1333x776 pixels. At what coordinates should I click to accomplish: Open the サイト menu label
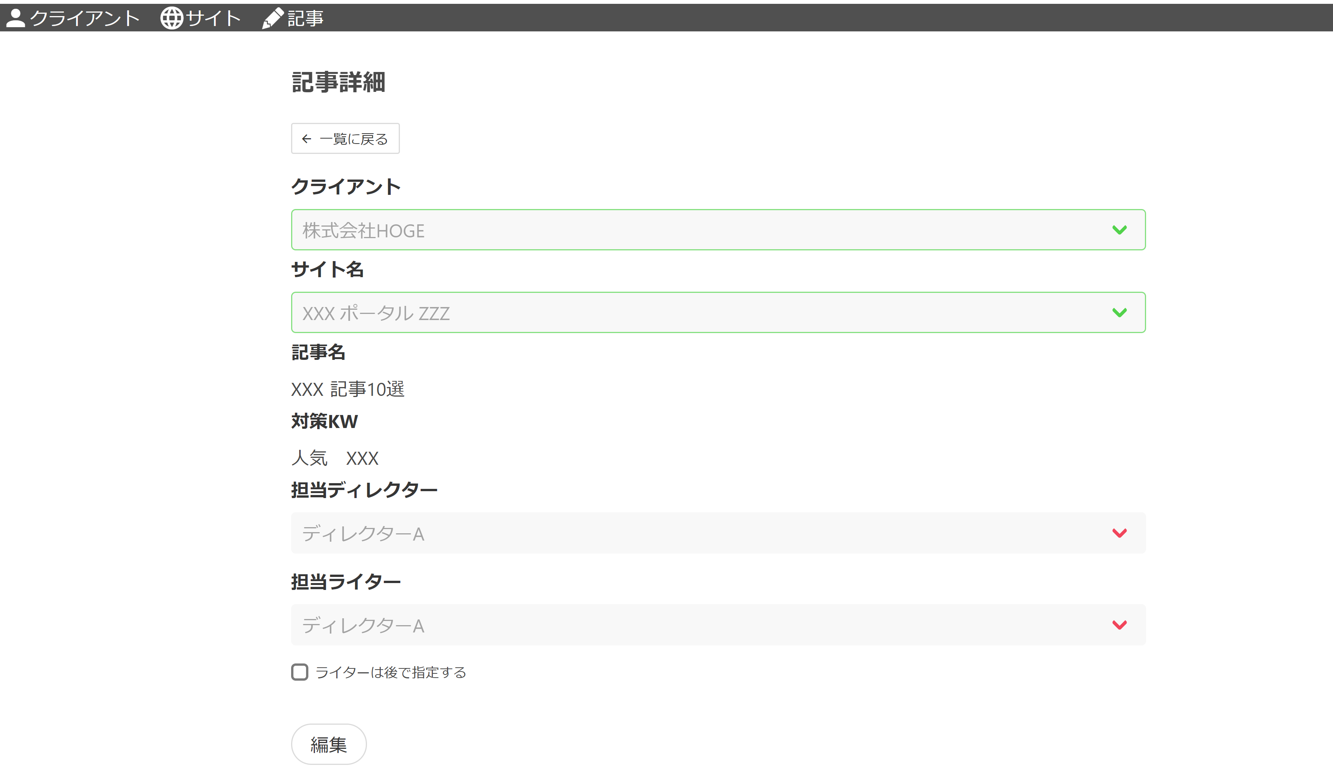[214, 18]
